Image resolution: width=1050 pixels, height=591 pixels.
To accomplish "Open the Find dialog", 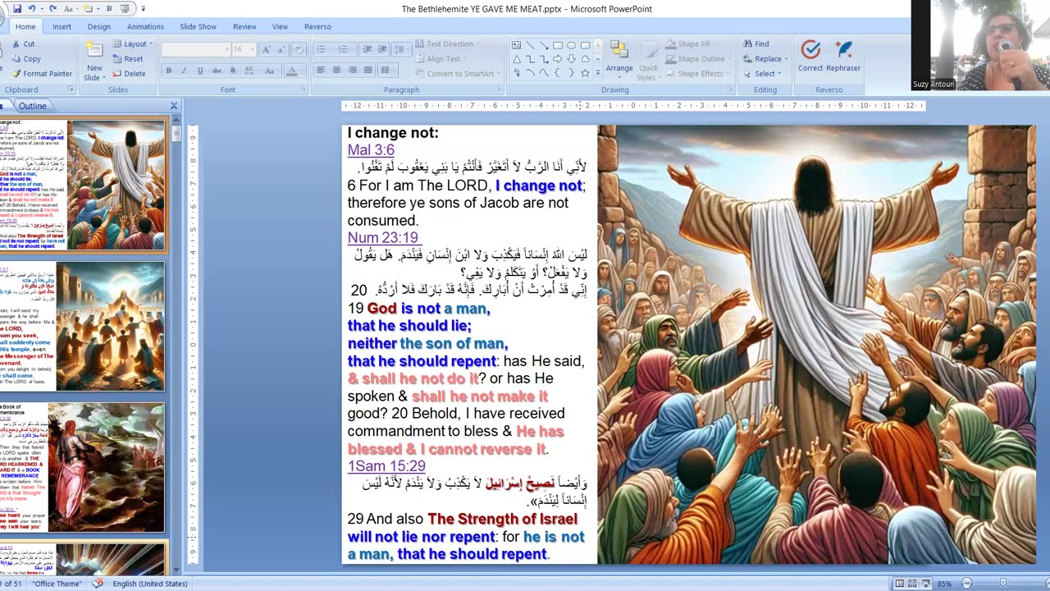I will (756, 44).
